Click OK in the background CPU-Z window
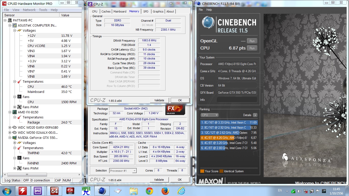Image resolution: width=349 pixels, height=196 pixels. click(x=180, y=180)
